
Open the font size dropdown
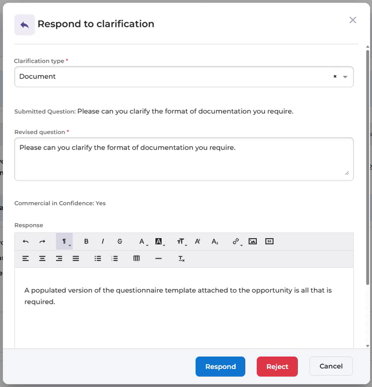tap(181, 241)
